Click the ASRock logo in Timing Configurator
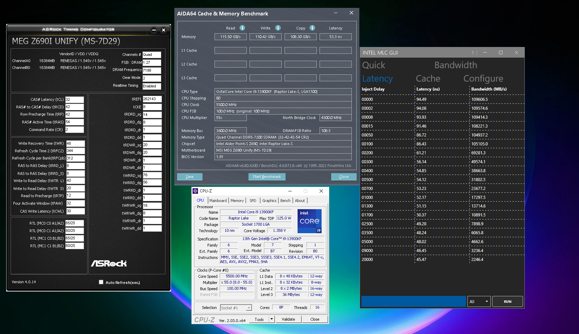 tap(109, 263)
